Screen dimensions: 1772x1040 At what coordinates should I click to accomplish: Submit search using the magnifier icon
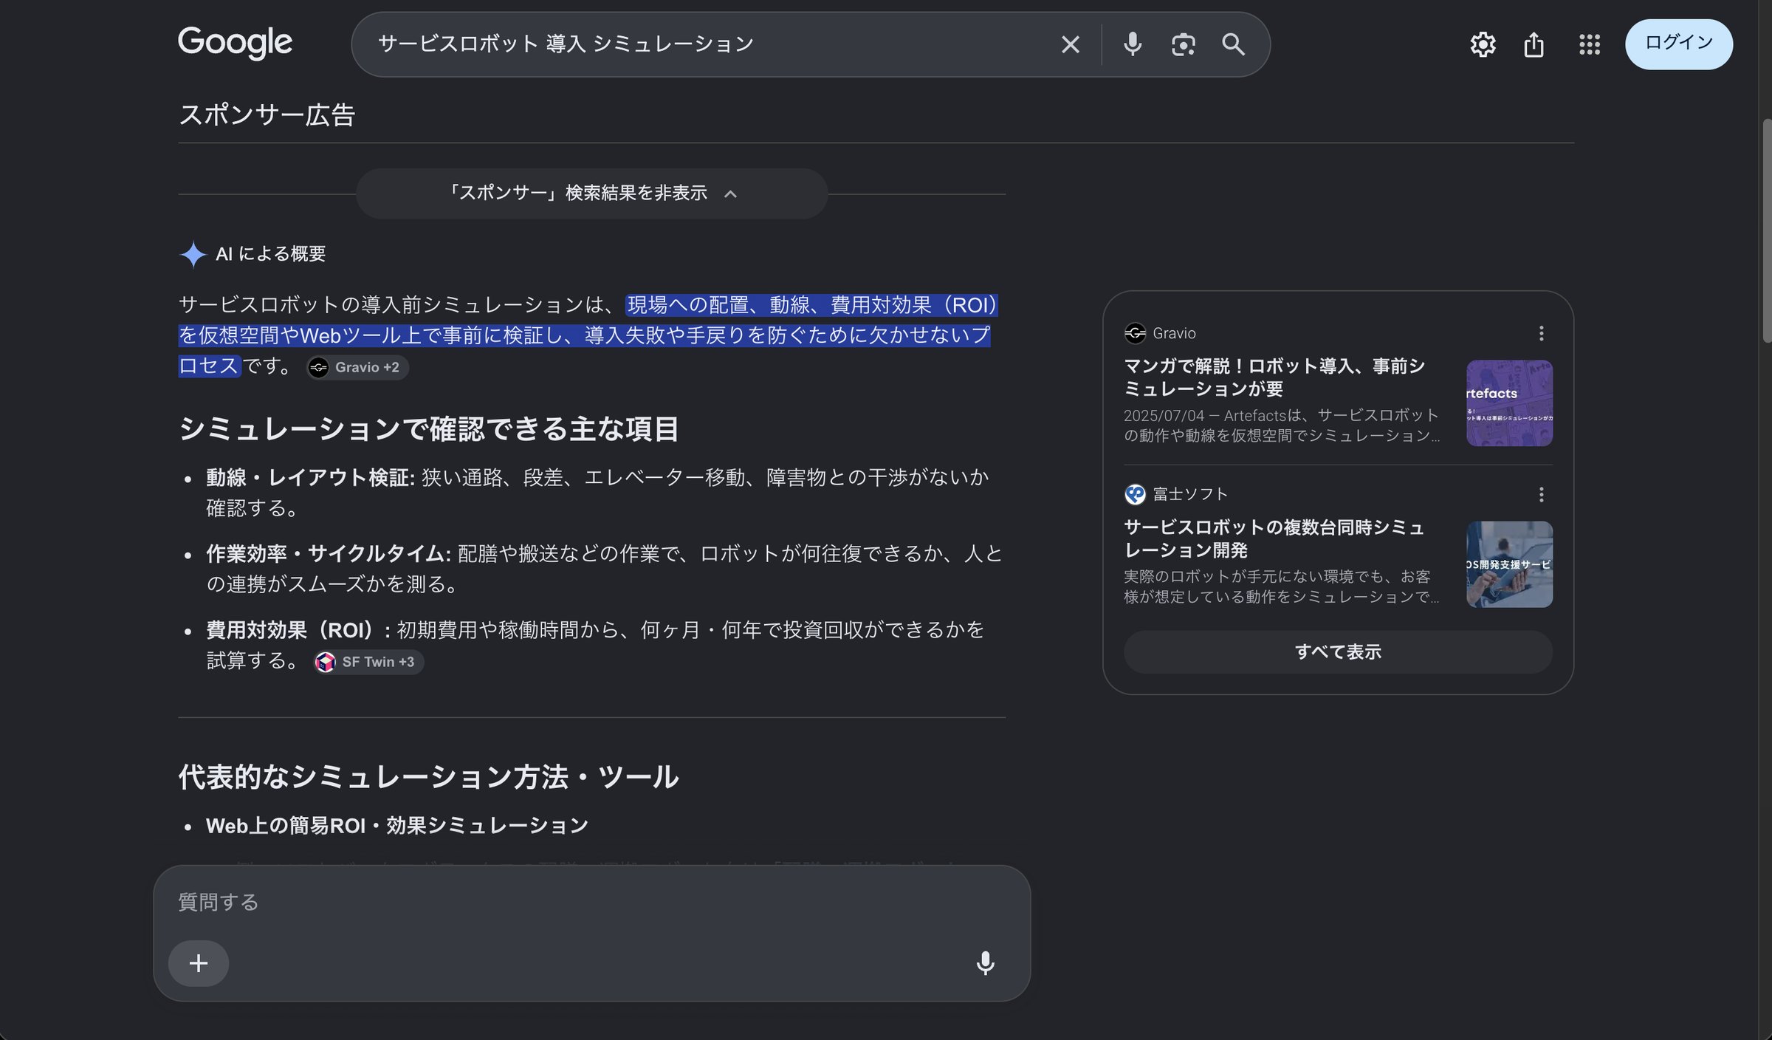point(1233,44)
